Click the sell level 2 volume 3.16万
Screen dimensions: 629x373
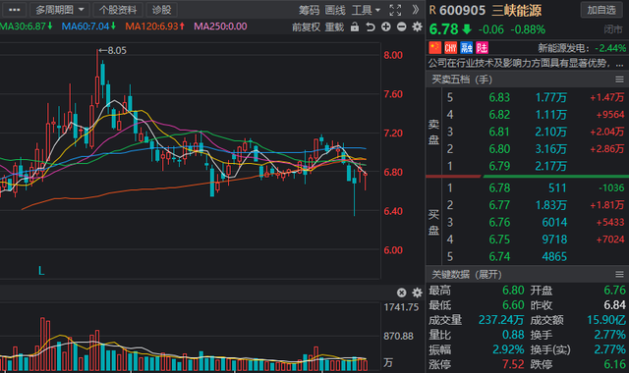(x=550, y=149)
